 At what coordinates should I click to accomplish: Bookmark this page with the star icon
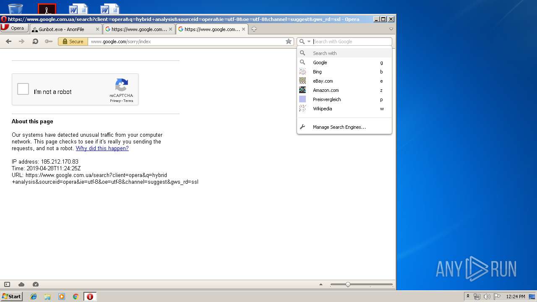tap(289, 42)
